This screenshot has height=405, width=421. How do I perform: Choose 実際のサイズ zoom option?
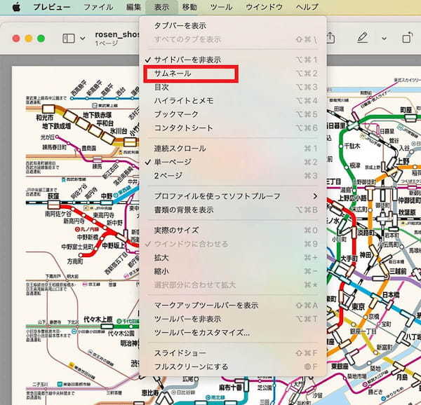(233, 231)
